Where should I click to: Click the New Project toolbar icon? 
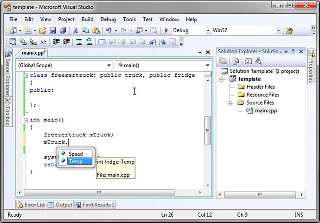13,31
